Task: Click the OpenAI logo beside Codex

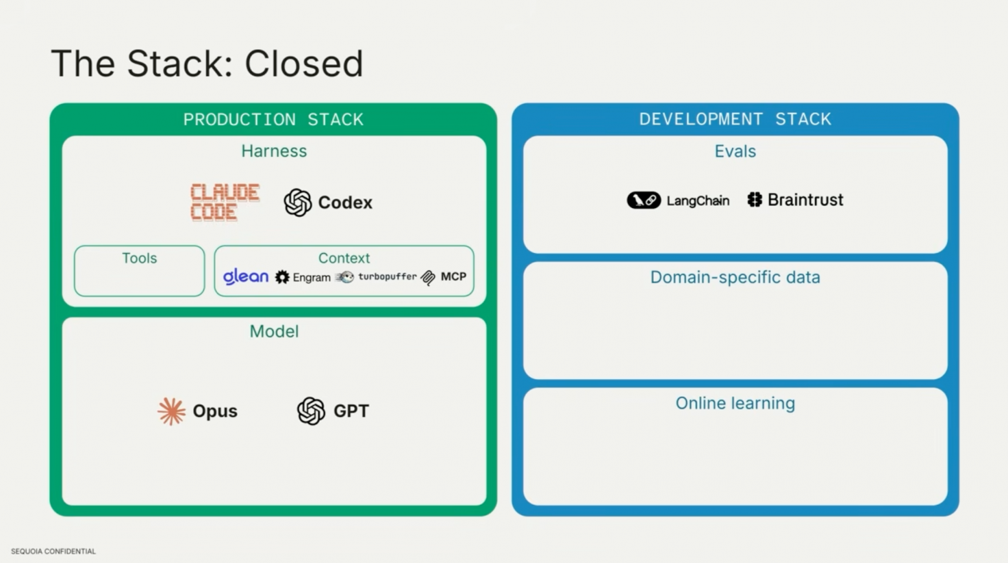Action: [298, 202]
